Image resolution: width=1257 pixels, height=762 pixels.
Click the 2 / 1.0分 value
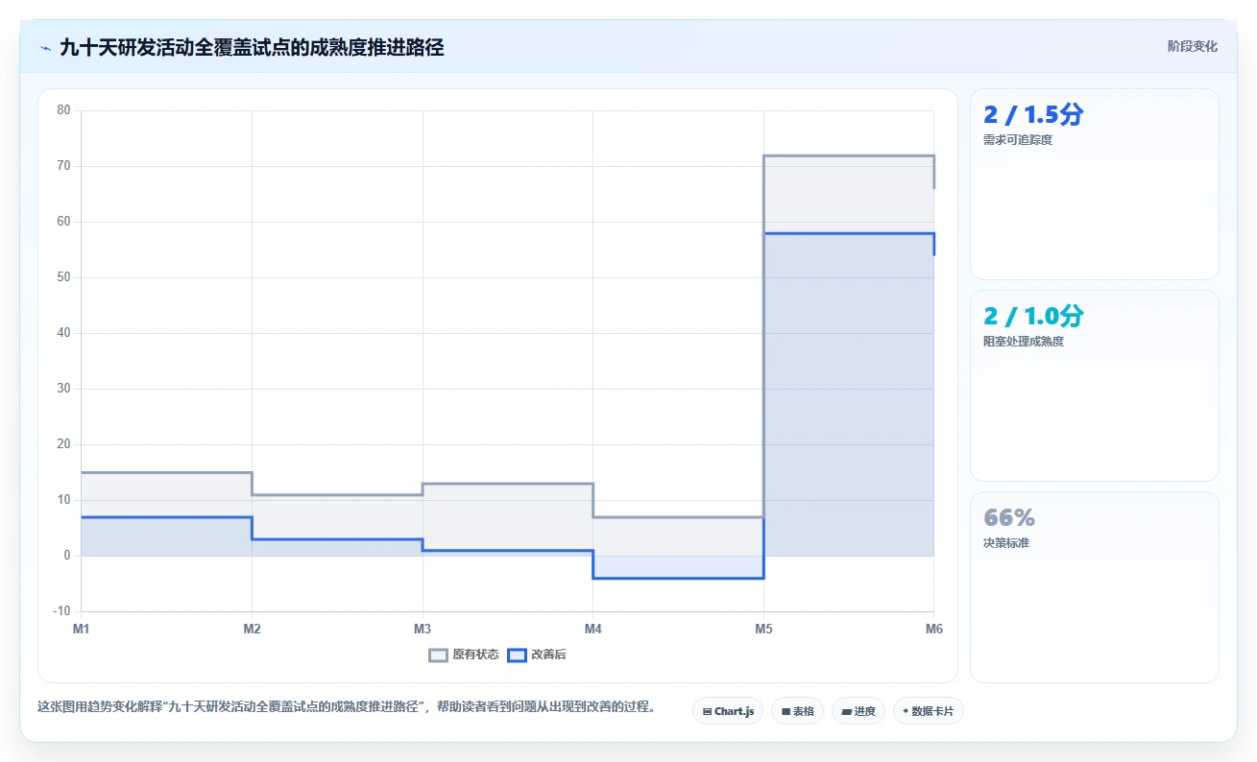pyautogui.click(x=1033, y=316)
